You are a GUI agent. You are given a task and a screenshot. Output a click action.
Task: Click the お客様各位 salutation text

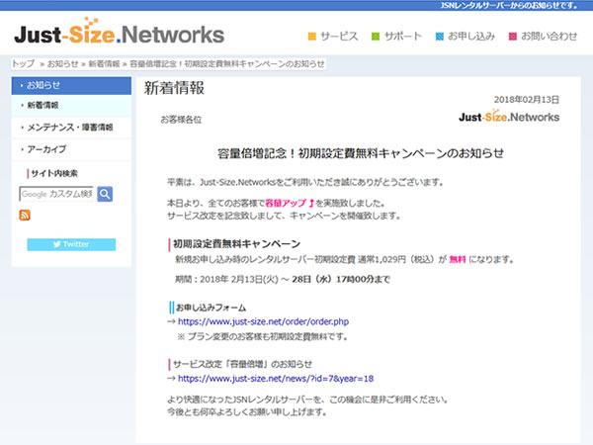181,120
